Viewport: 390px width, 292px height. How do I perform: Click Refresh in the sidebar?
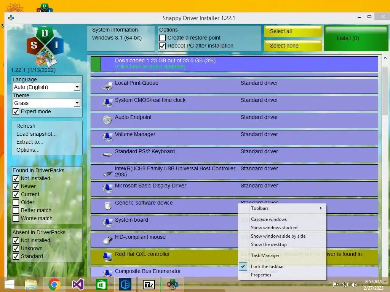click(x=26, y=126)
